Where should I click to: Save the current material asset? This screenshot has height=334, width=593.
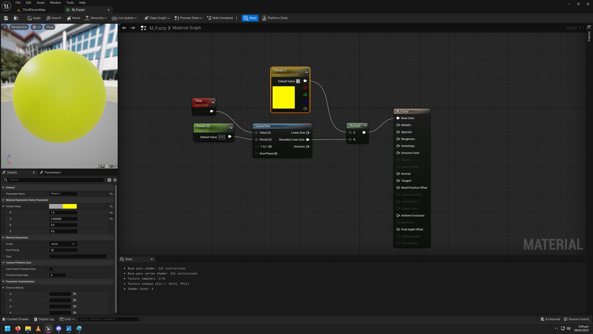click(x=6, y=18)
